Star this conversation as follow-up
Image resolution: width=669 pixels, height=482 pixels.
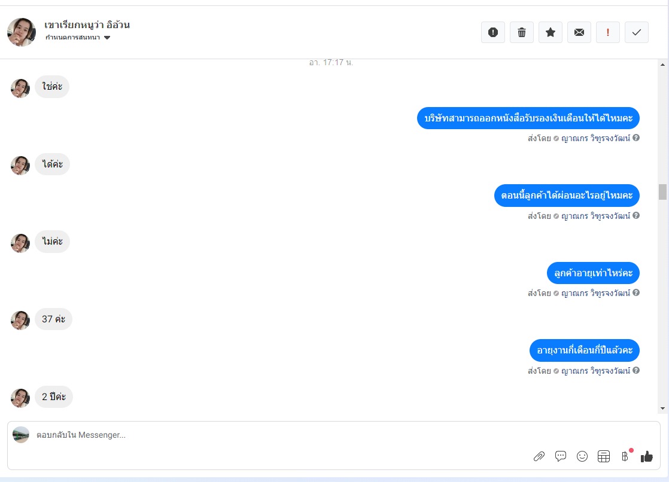click(551, 32)
